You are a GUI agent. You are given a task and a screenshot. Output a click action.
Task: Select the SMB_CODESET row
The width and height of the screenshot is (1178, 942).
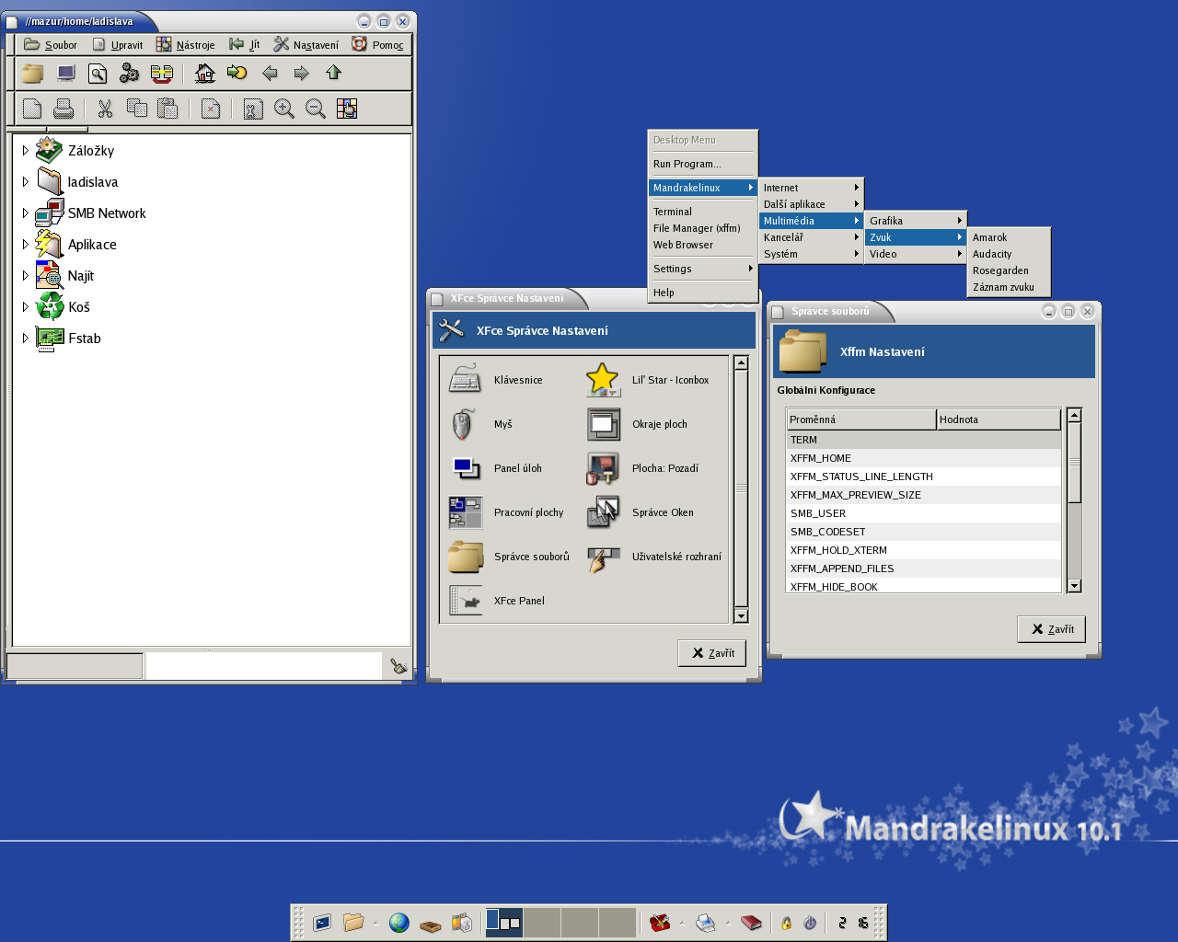[x=924, y=532]
